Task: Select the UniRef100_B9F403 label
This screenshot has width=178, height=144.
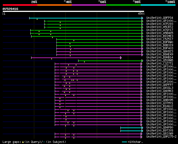Action: (x=160, y=48)
